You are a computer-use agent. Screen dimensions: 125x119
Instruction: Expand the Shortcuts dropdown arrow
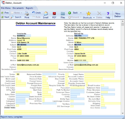[x=94, y=18]
